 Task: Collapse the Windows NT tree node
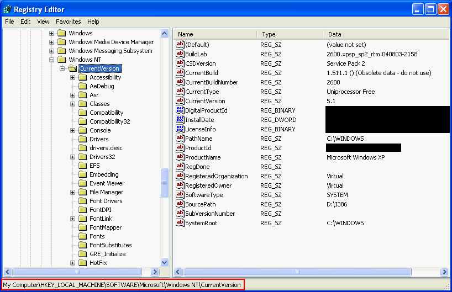tap(51, 60)
